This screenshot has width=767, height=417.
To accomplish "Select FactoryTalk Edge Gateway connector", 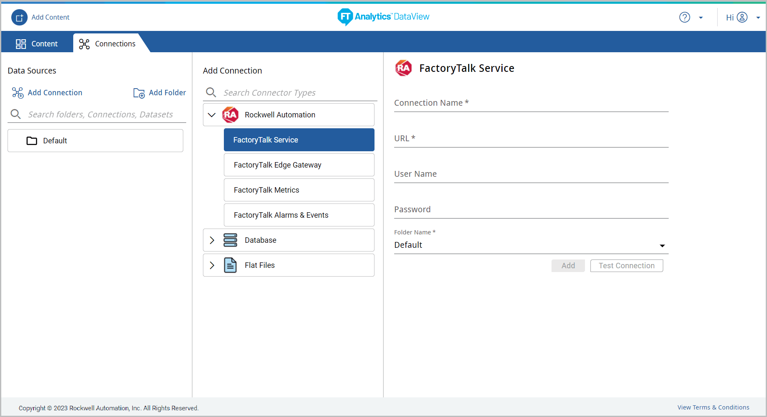I will pyautogui.click(x=299, y=165).
